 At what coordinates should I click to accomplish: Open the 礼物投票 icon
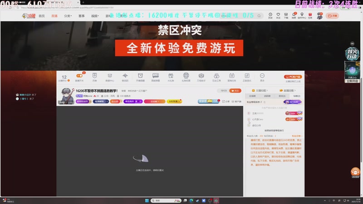click(x=186, y=77)
